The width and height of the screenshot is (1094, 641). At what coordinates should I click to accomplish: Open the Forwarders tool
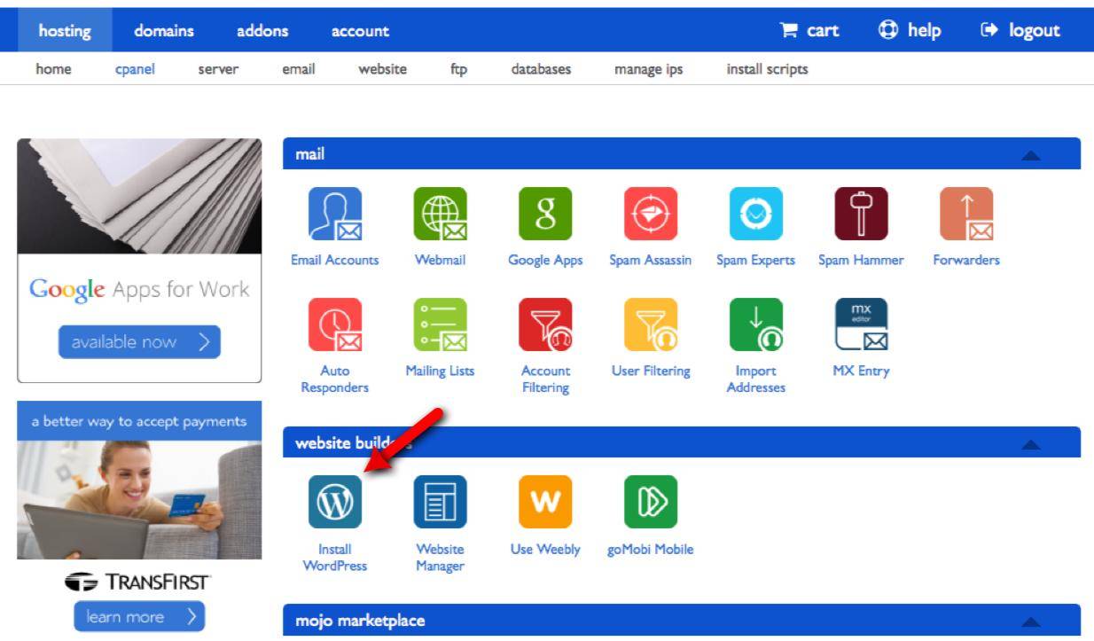[965, 213]
